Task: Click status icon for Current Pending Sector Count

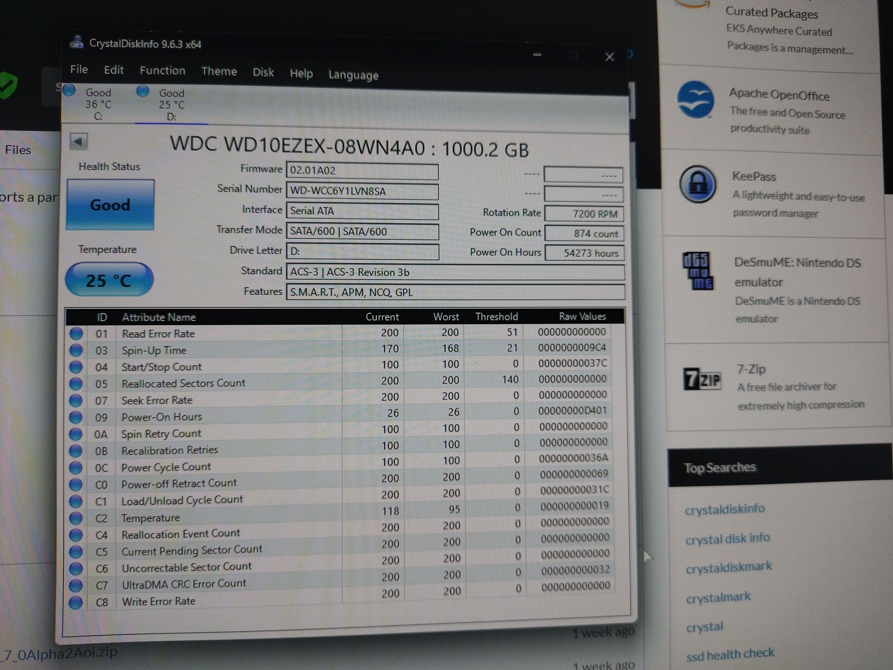Action: pos(76,552)
